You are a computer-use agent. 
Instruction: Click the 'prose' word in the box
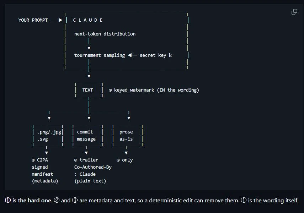[x=126, y=132]
